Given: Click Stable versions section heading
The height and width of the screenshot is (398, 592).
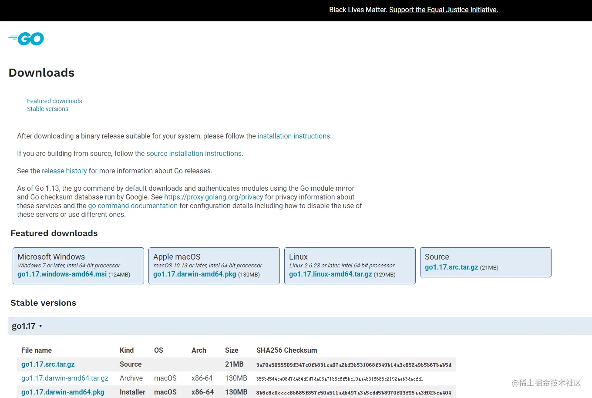Looking at the screenshot, I should (x=43, y=303).
